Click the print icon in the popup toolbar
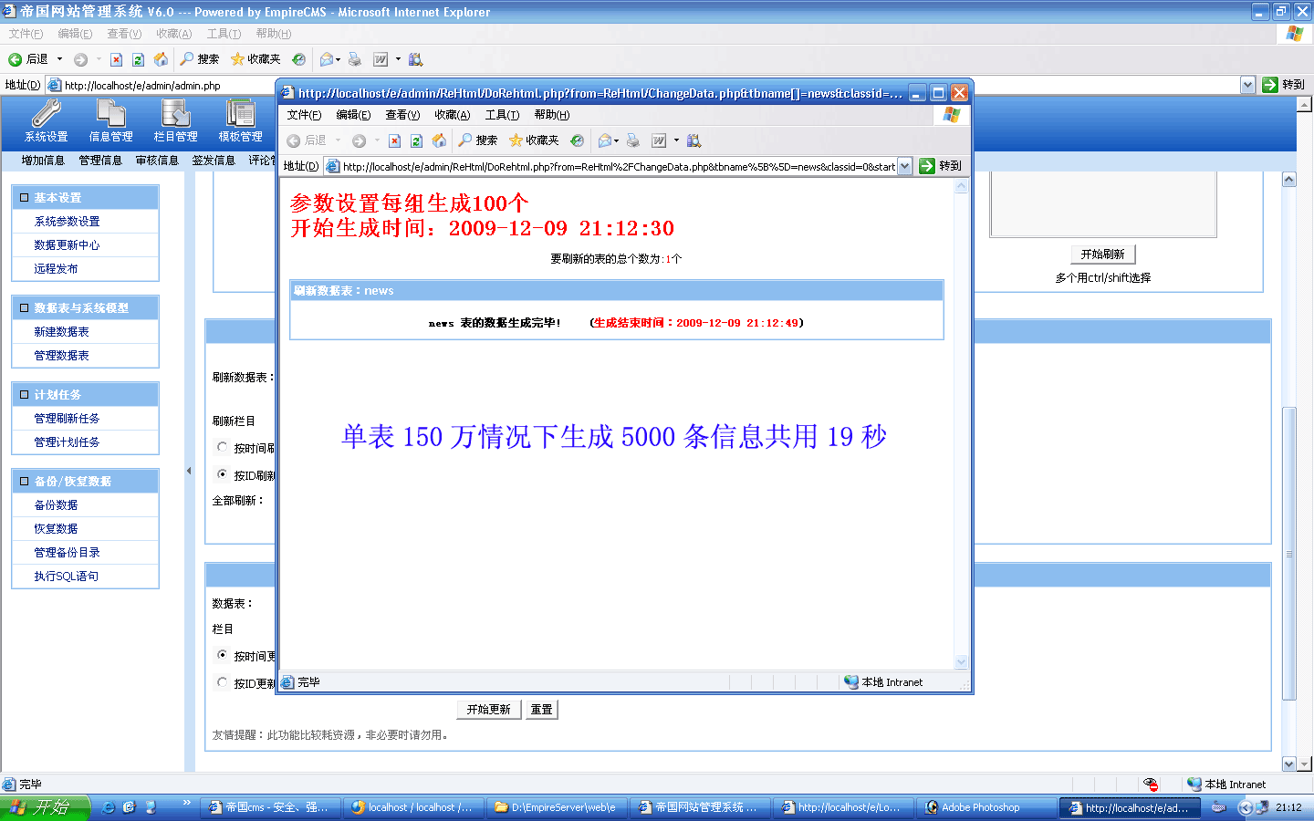The width and height of the screenshot is (1314, 821). 632,140
